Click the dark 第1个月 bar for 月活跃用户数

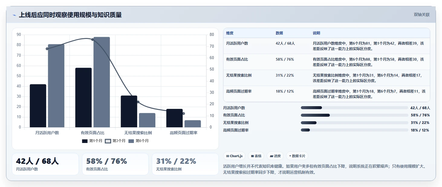[x=38, y=106]
